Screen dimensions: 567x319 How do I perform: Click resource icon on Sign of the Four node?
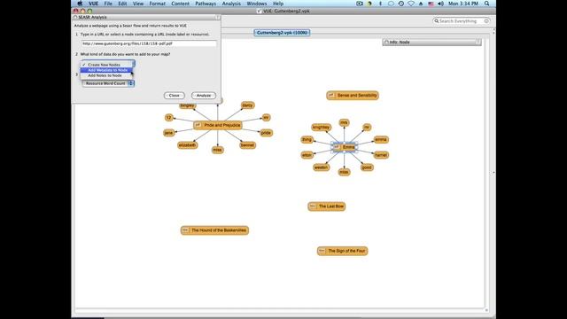[322, 251]
